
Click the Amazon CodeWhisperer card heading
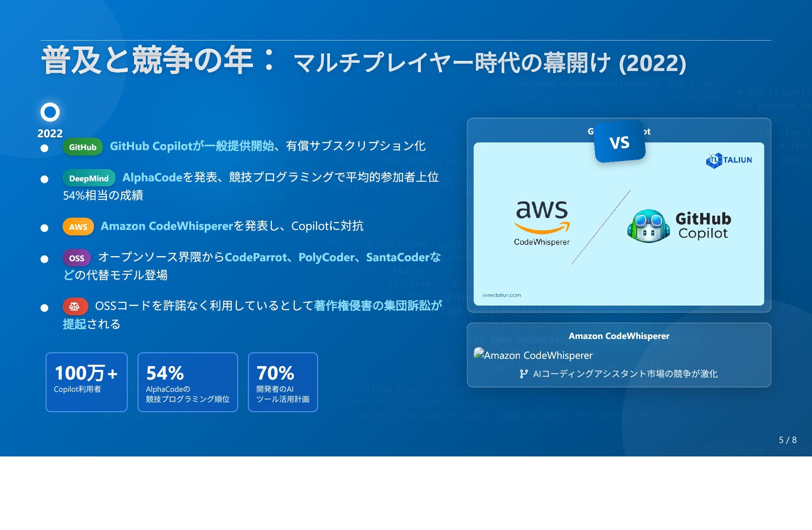pos(619,336)
